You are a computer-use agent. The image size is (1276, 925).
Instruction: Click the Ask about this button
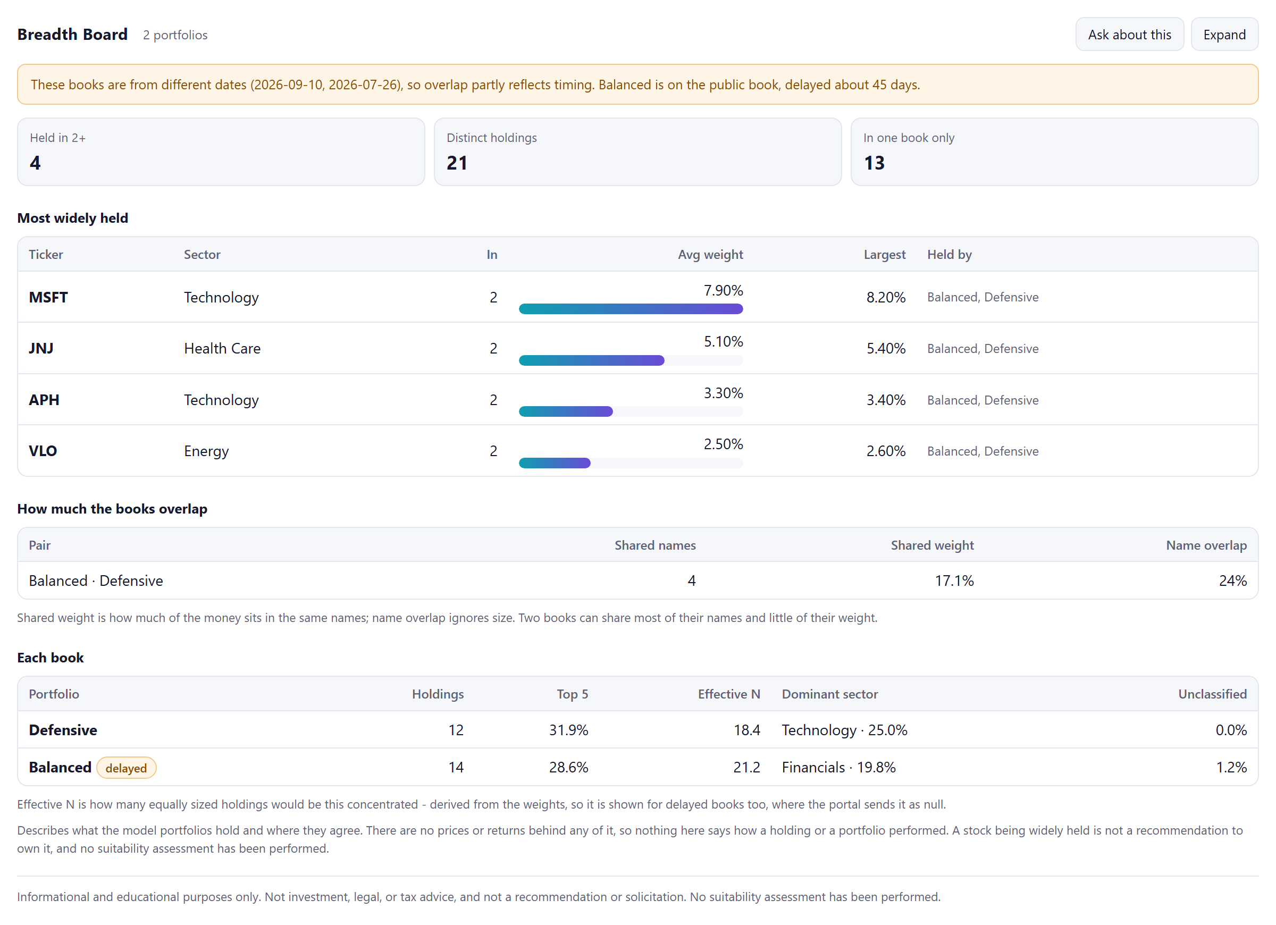point(1129,35)
